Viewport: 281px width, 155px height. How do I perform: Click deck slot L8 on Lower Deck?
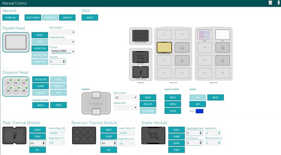(x=182, y=73)
